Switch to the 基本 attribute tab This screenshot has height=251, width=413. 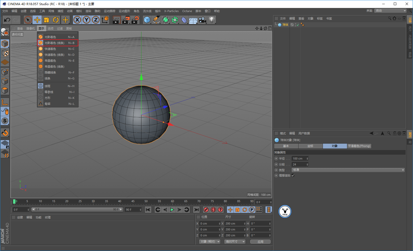286,146
